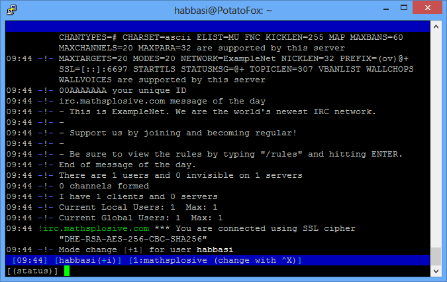Click 'There are 1 users and 0 invisible' line
The height and width of the screenshot is (282, 447).
coord(154,175)
